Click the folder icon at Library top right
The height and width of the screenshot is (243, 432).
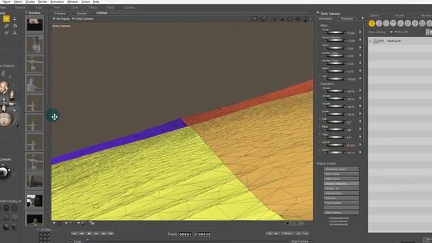(429, 32)
